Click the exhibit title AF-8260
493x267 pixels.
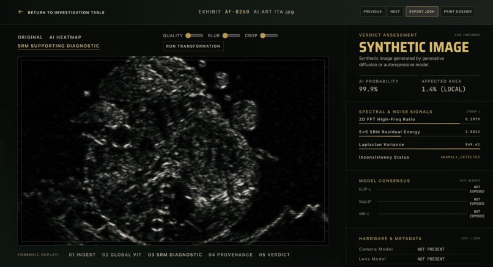click(237, 12)
